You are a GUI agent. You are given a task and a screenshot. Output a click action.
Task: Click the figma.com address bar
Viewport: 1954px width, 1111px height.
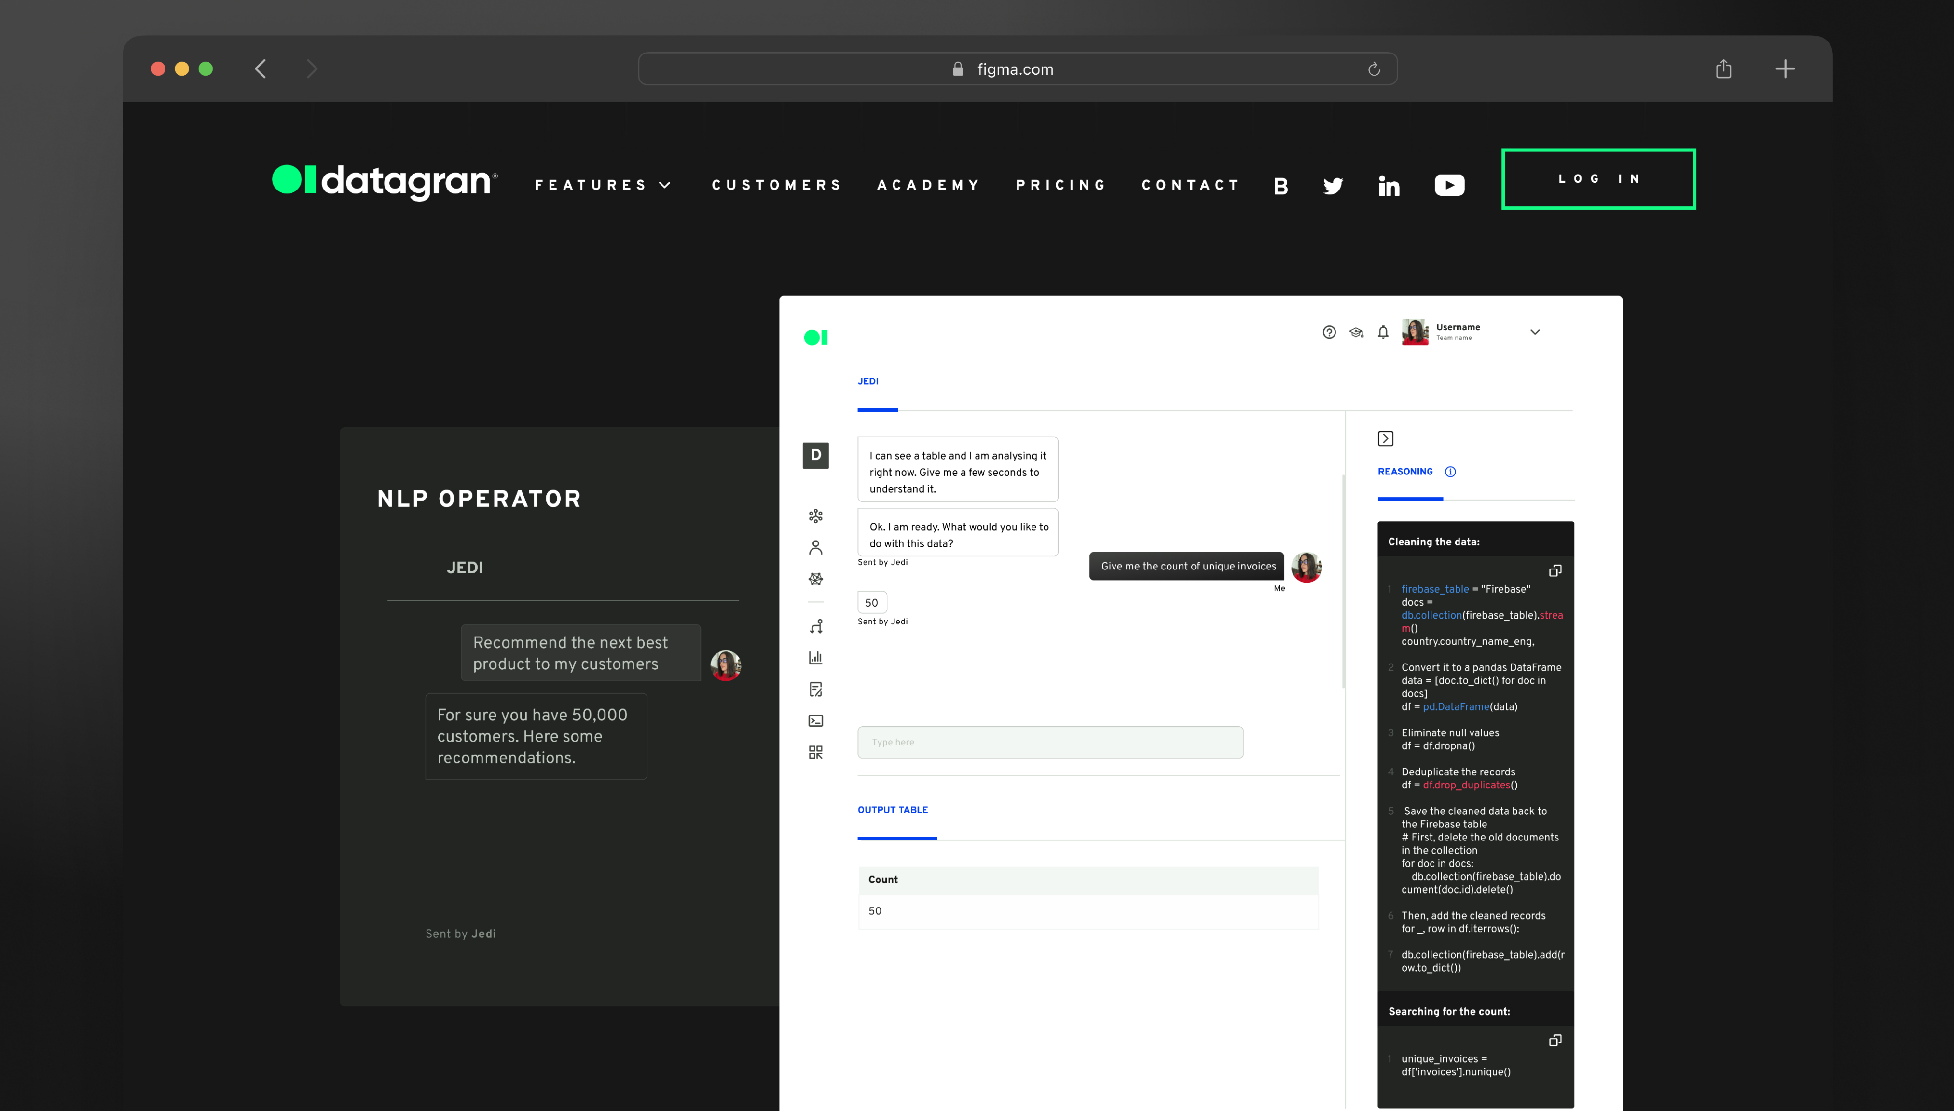[1018, 69]
